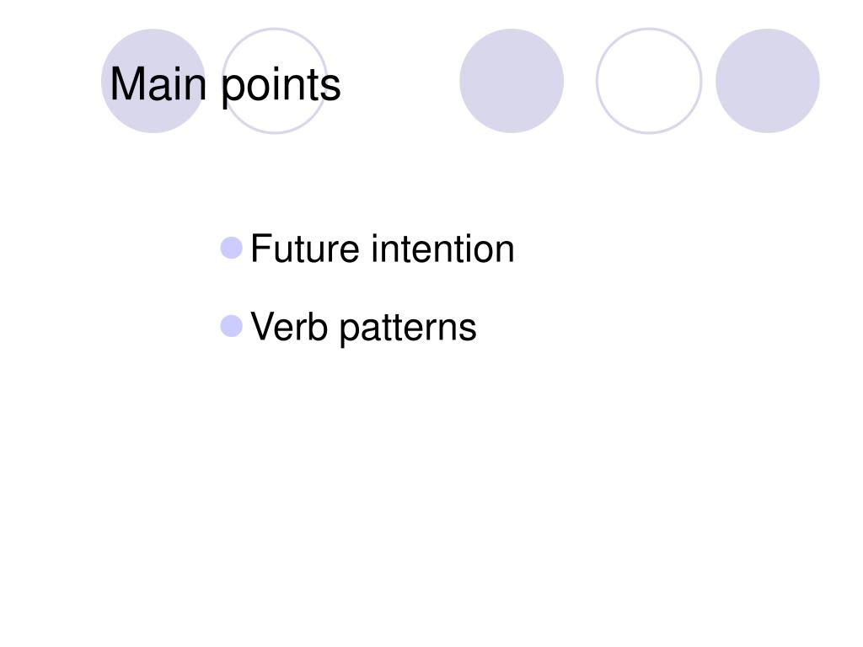863x647 pixels.
Task: Click the word "Future" in the first bullet
Action: (305, 249)
